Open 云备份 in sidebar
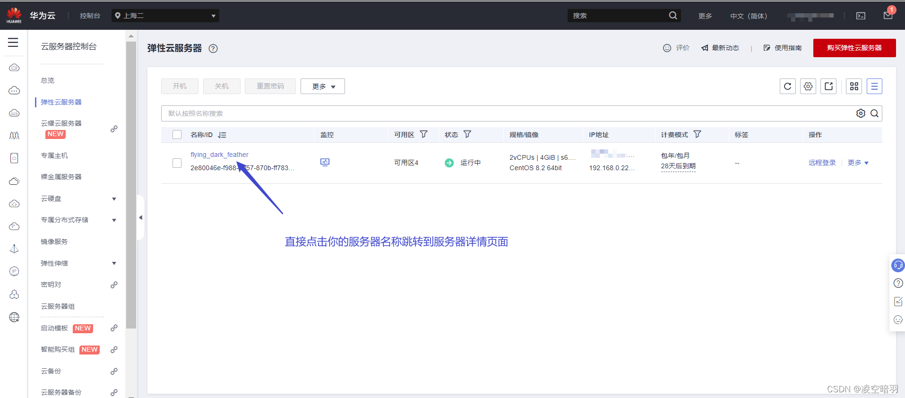Image resolution: width=905 pixels, height=398 pixels. (51, 371)
